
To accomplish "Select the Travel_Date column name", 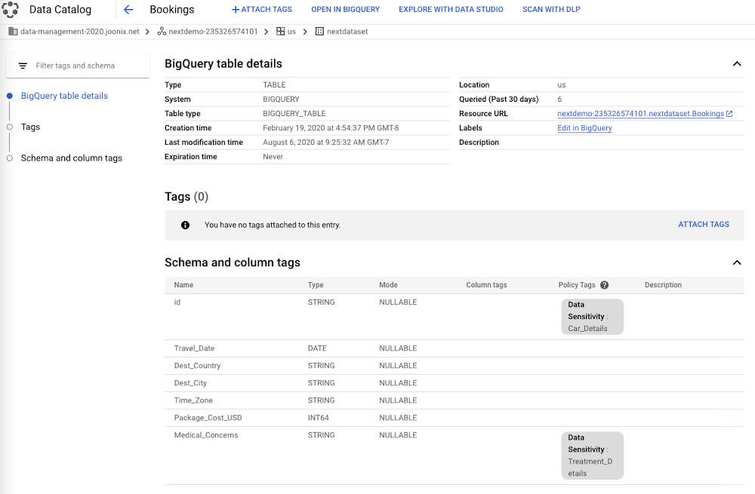I will 194,348.
